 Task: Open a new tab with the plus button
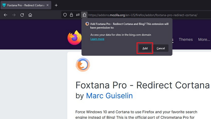[x=56, y=5]
